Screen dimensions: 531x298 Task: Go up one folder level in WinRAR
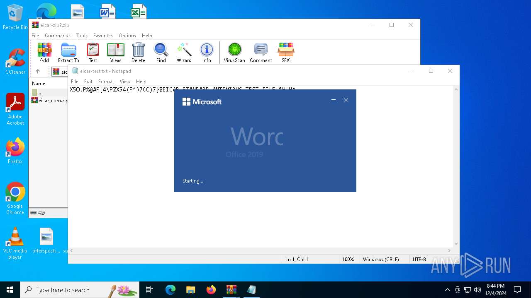pyautogui.click(x=38, y=71)
